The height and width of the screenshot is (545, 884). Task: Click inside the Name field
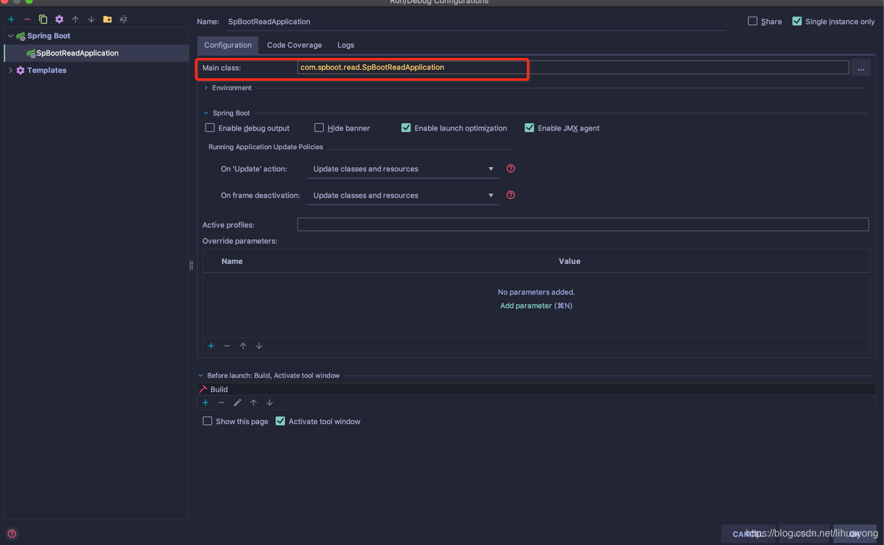click(476, 22)
